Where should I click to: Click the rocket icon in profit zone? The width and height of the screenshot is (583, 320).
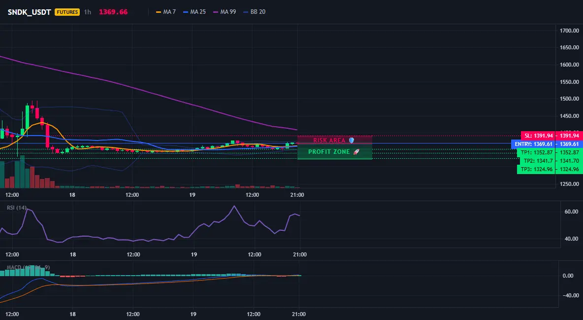[x=356, y=152]
